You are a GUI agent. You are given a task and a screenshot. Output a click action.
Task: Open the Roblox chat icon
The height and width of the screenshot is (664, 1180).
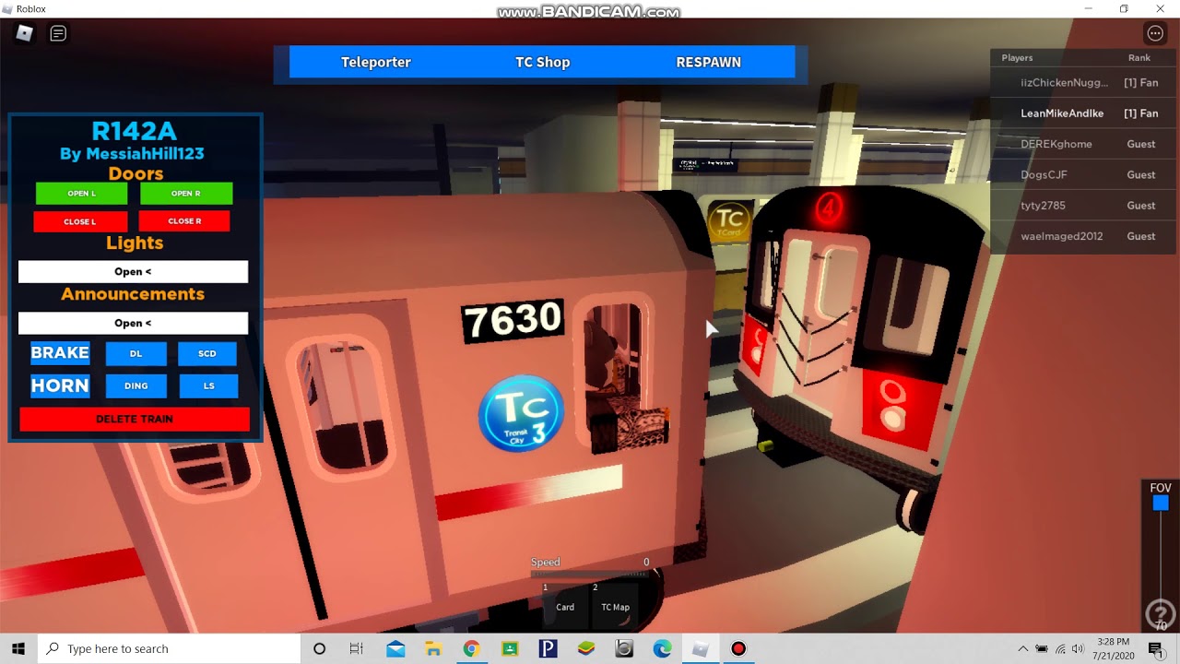pyautogui.click(x=58, y=33)
